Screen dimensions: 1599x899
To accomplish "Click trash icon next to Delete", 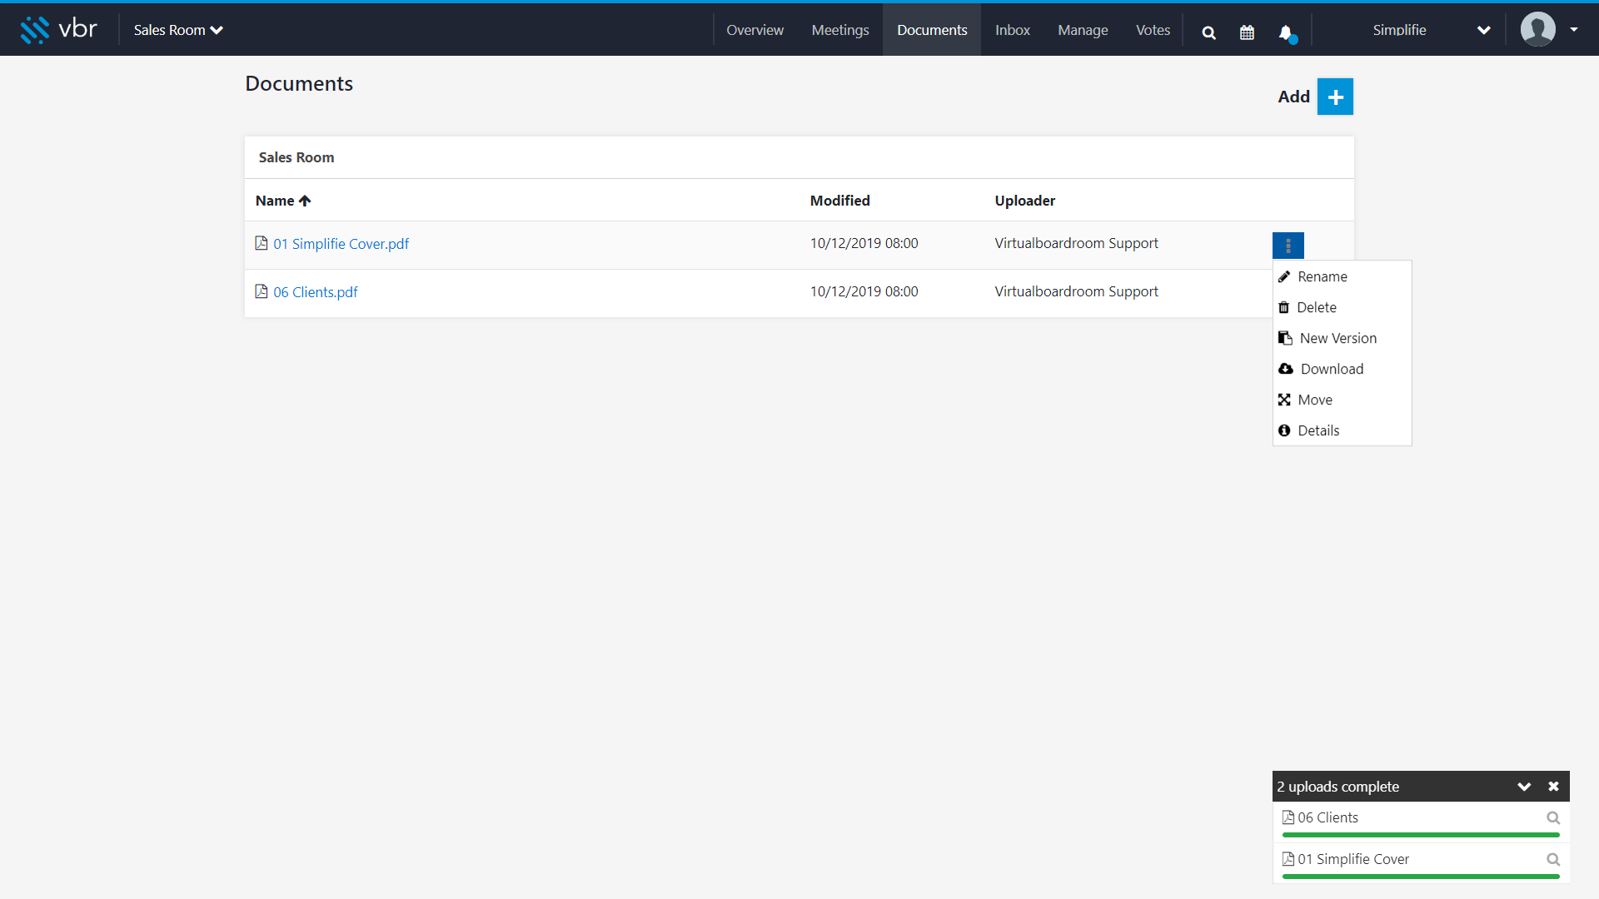I will (1283, 307).
